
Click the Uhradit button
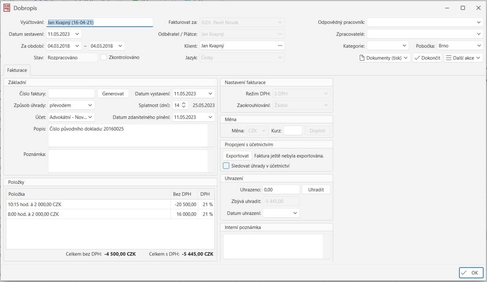pos(316,189)
